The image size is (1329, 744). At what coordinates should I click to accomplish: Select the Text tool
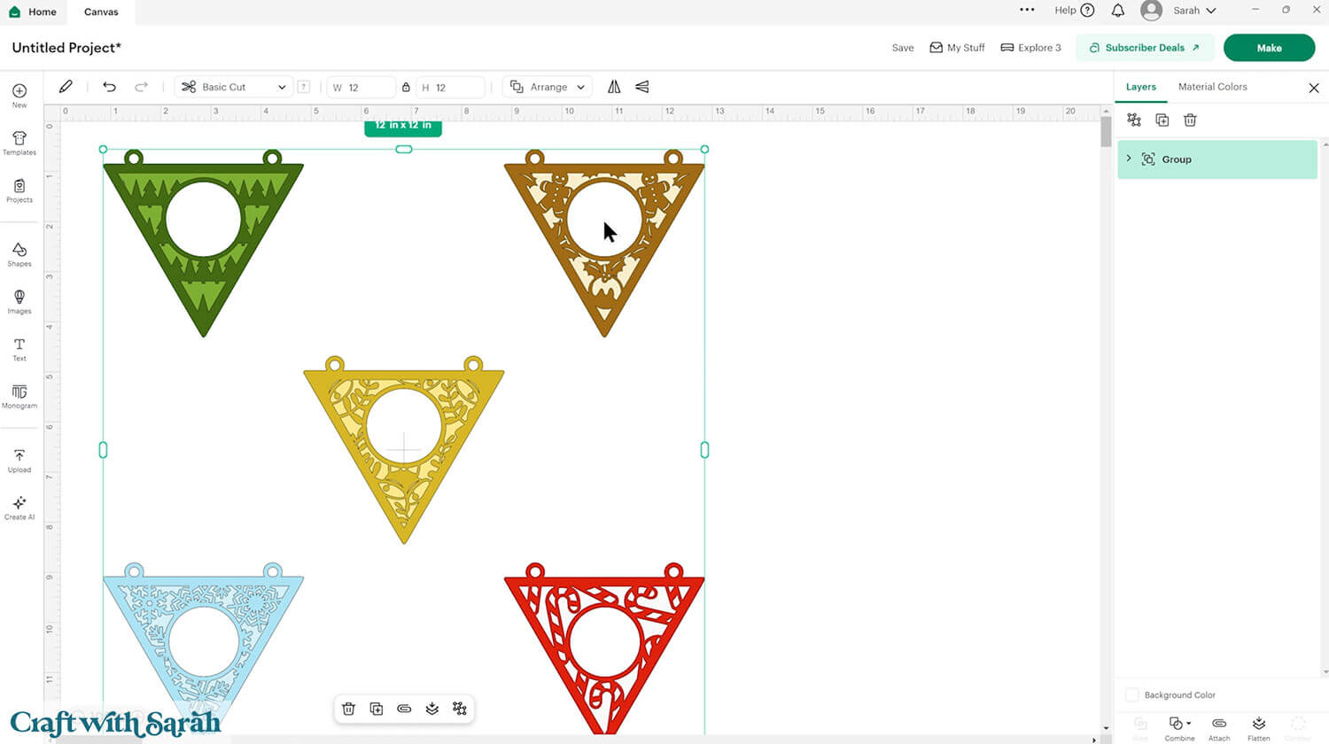pyautogui.click(x=19, y=349)
